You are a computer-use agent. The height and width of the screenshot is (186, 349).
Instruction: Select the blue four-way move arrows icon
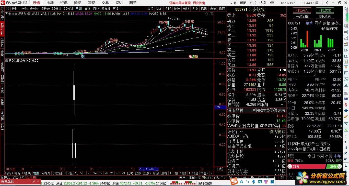click(x=346, y=110)
